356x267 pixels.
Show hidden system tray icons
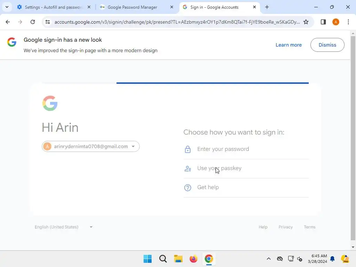coord(269,259)
